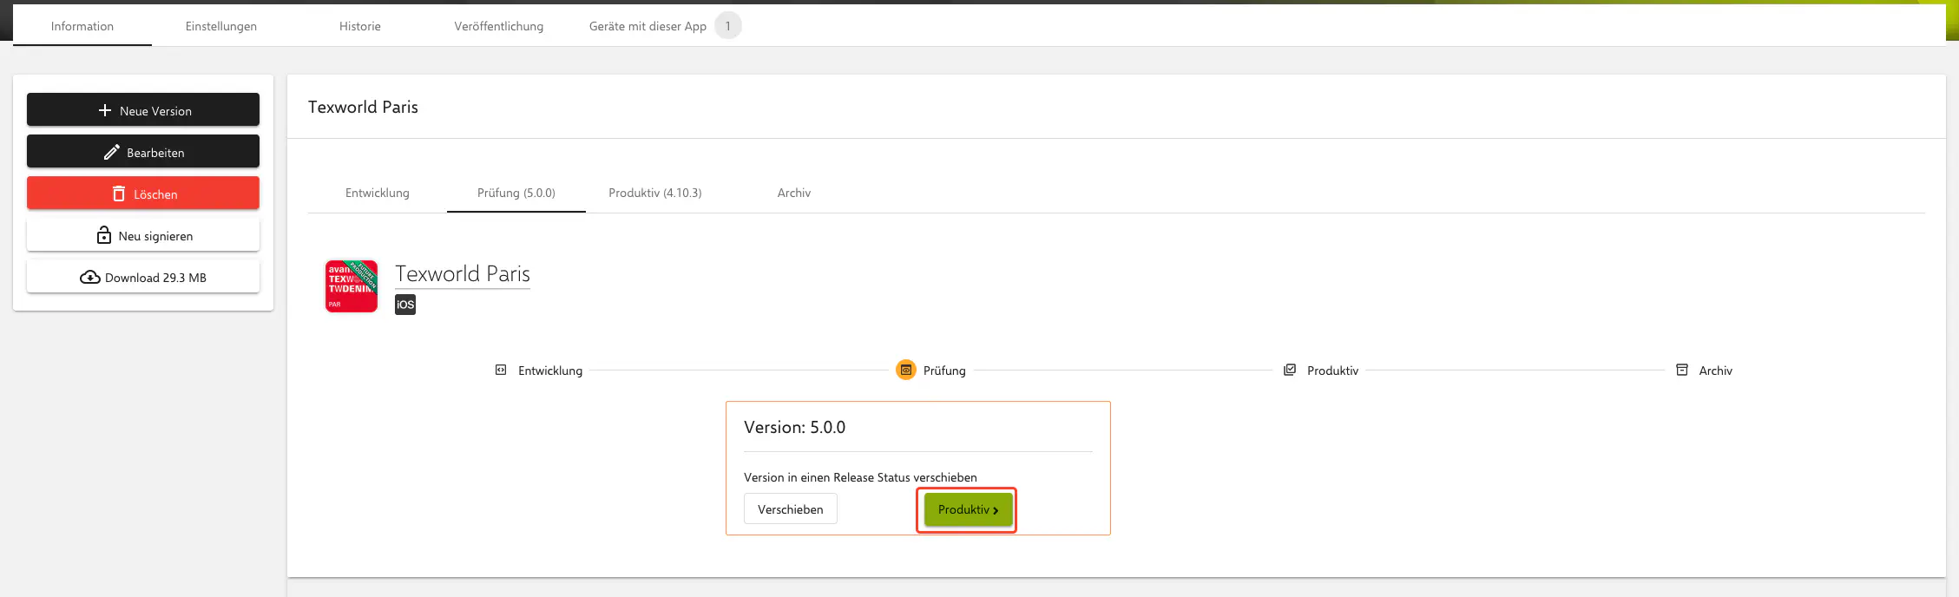Click the cloud download icon

(x=90, y=277)
